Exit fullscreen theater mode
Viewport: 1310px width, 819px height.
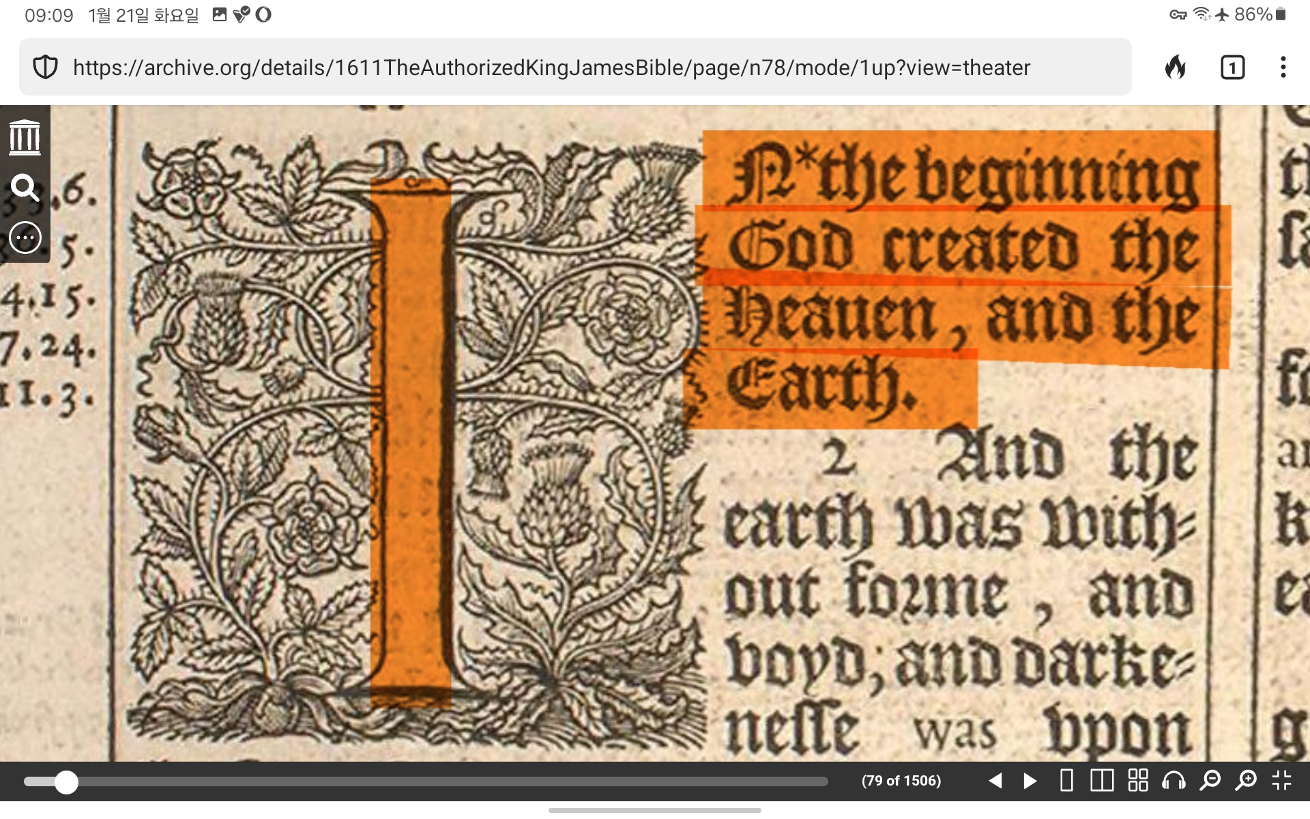click(1282, 780)
